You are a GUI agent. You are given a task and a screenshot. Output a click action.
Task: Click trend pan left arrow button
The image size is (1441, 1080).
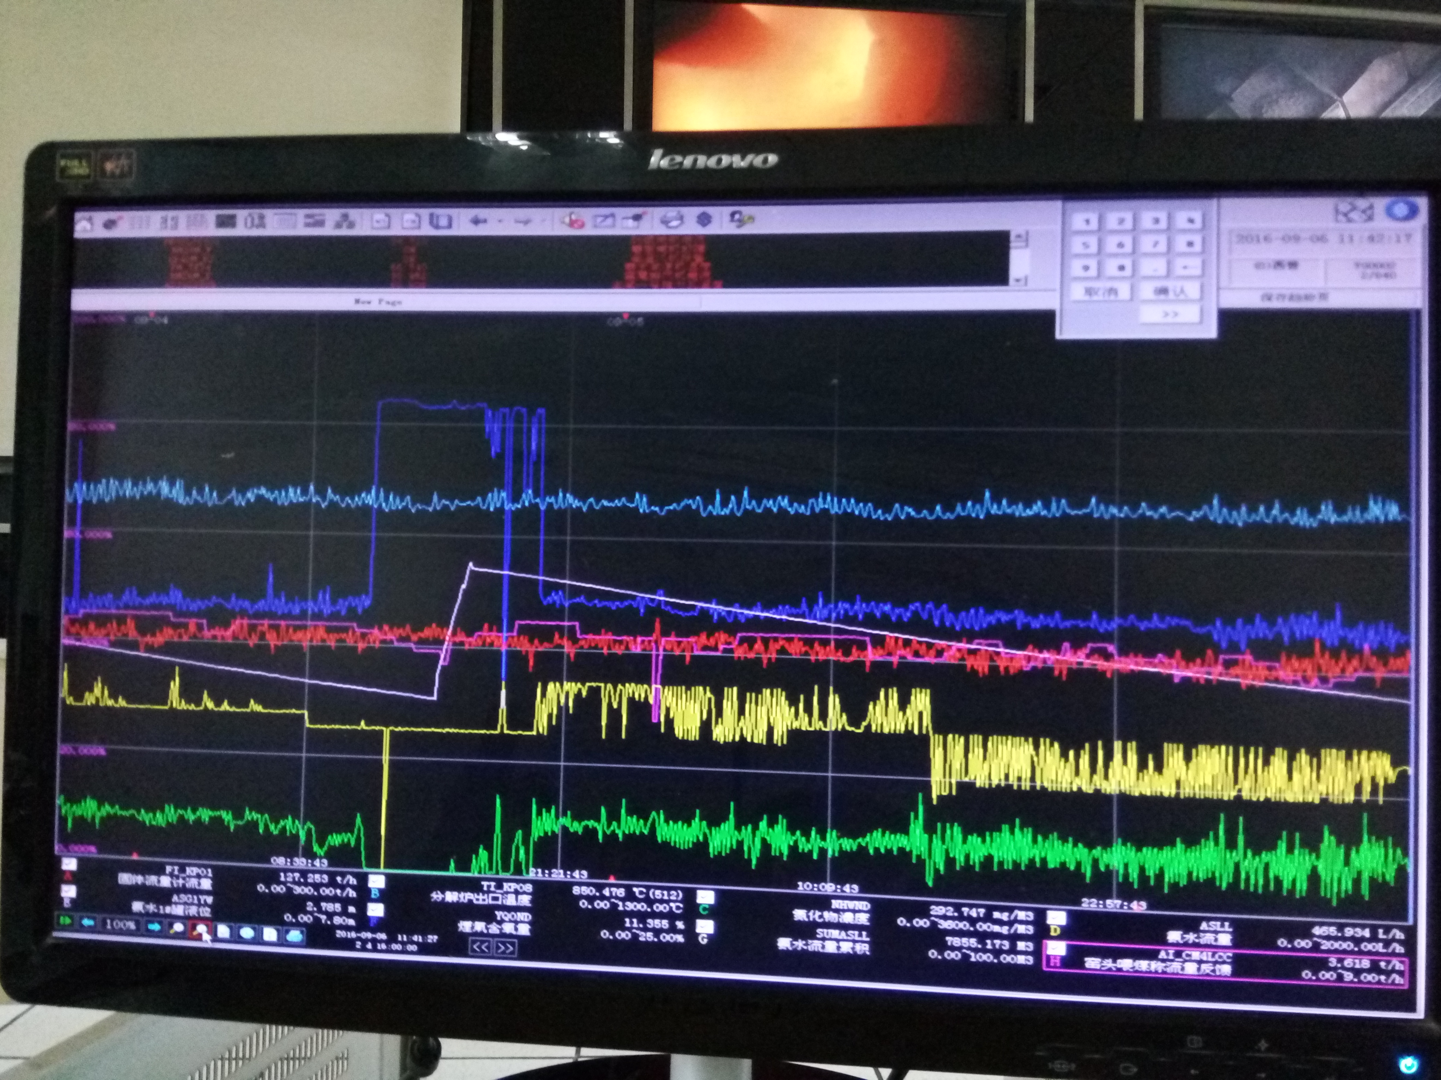88,923
